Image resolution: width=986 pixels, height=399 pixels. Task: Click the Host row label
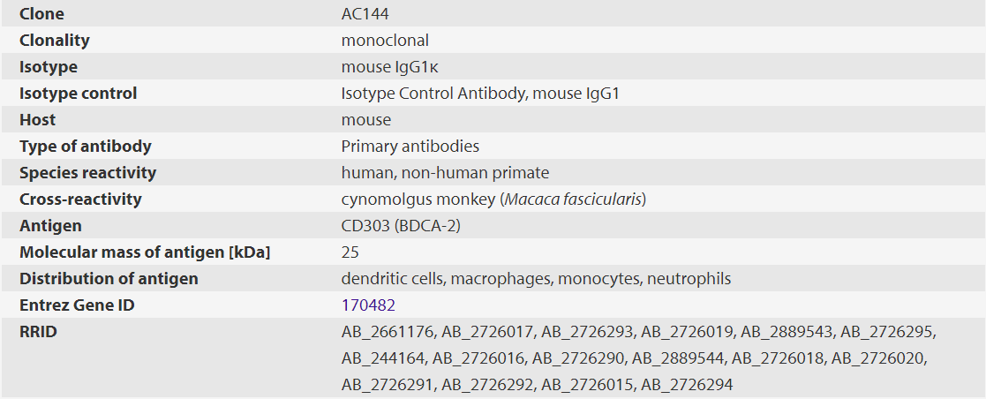tap(38, 120)
